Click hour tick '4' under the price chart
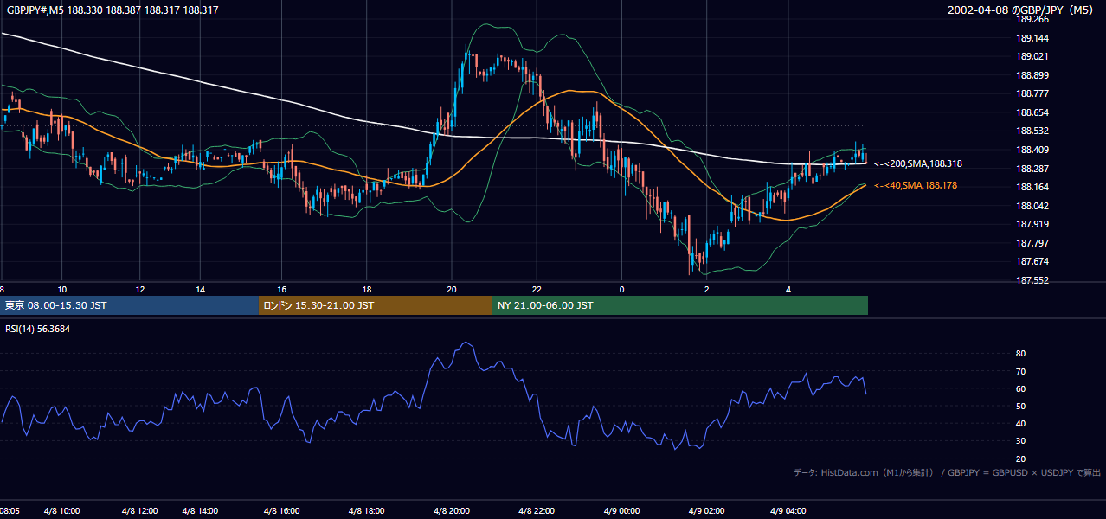The height and width of the screenshot is (519, 1106). [x=788, y=289]
